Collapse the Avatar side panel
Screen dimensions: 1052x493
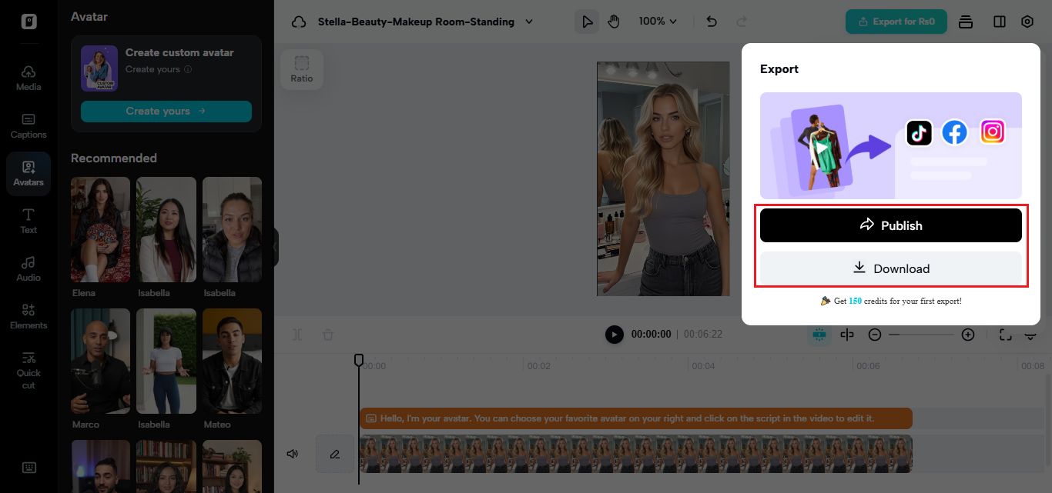tap(275, 248)
